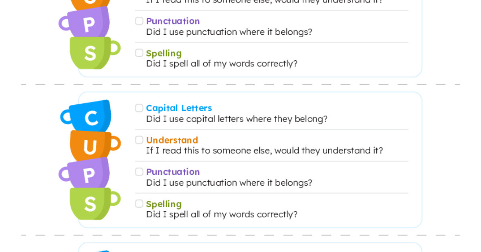
Task: Check the Punctuation checkbox in the top card
Action: coord(139,21)
